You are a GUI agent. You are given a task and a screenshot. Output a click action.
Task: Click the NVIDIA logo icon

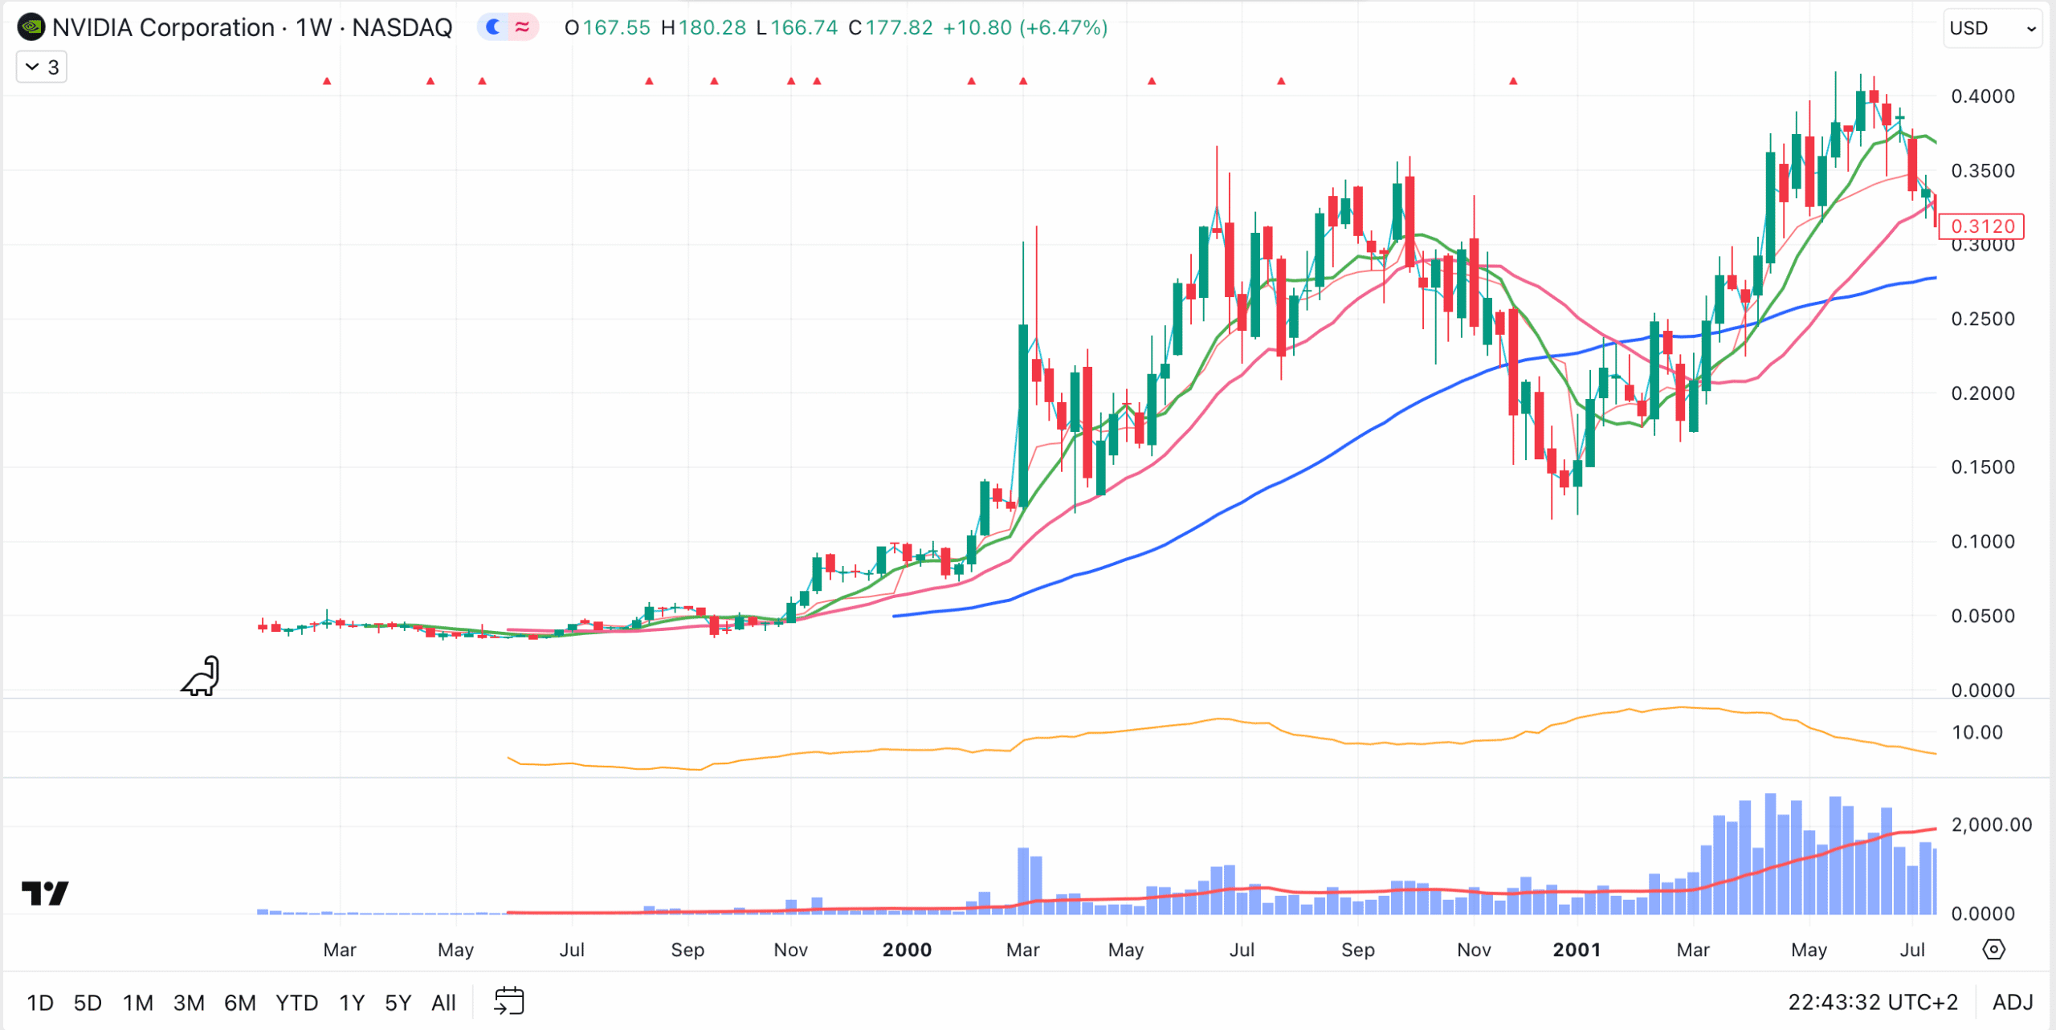[31, 27]
